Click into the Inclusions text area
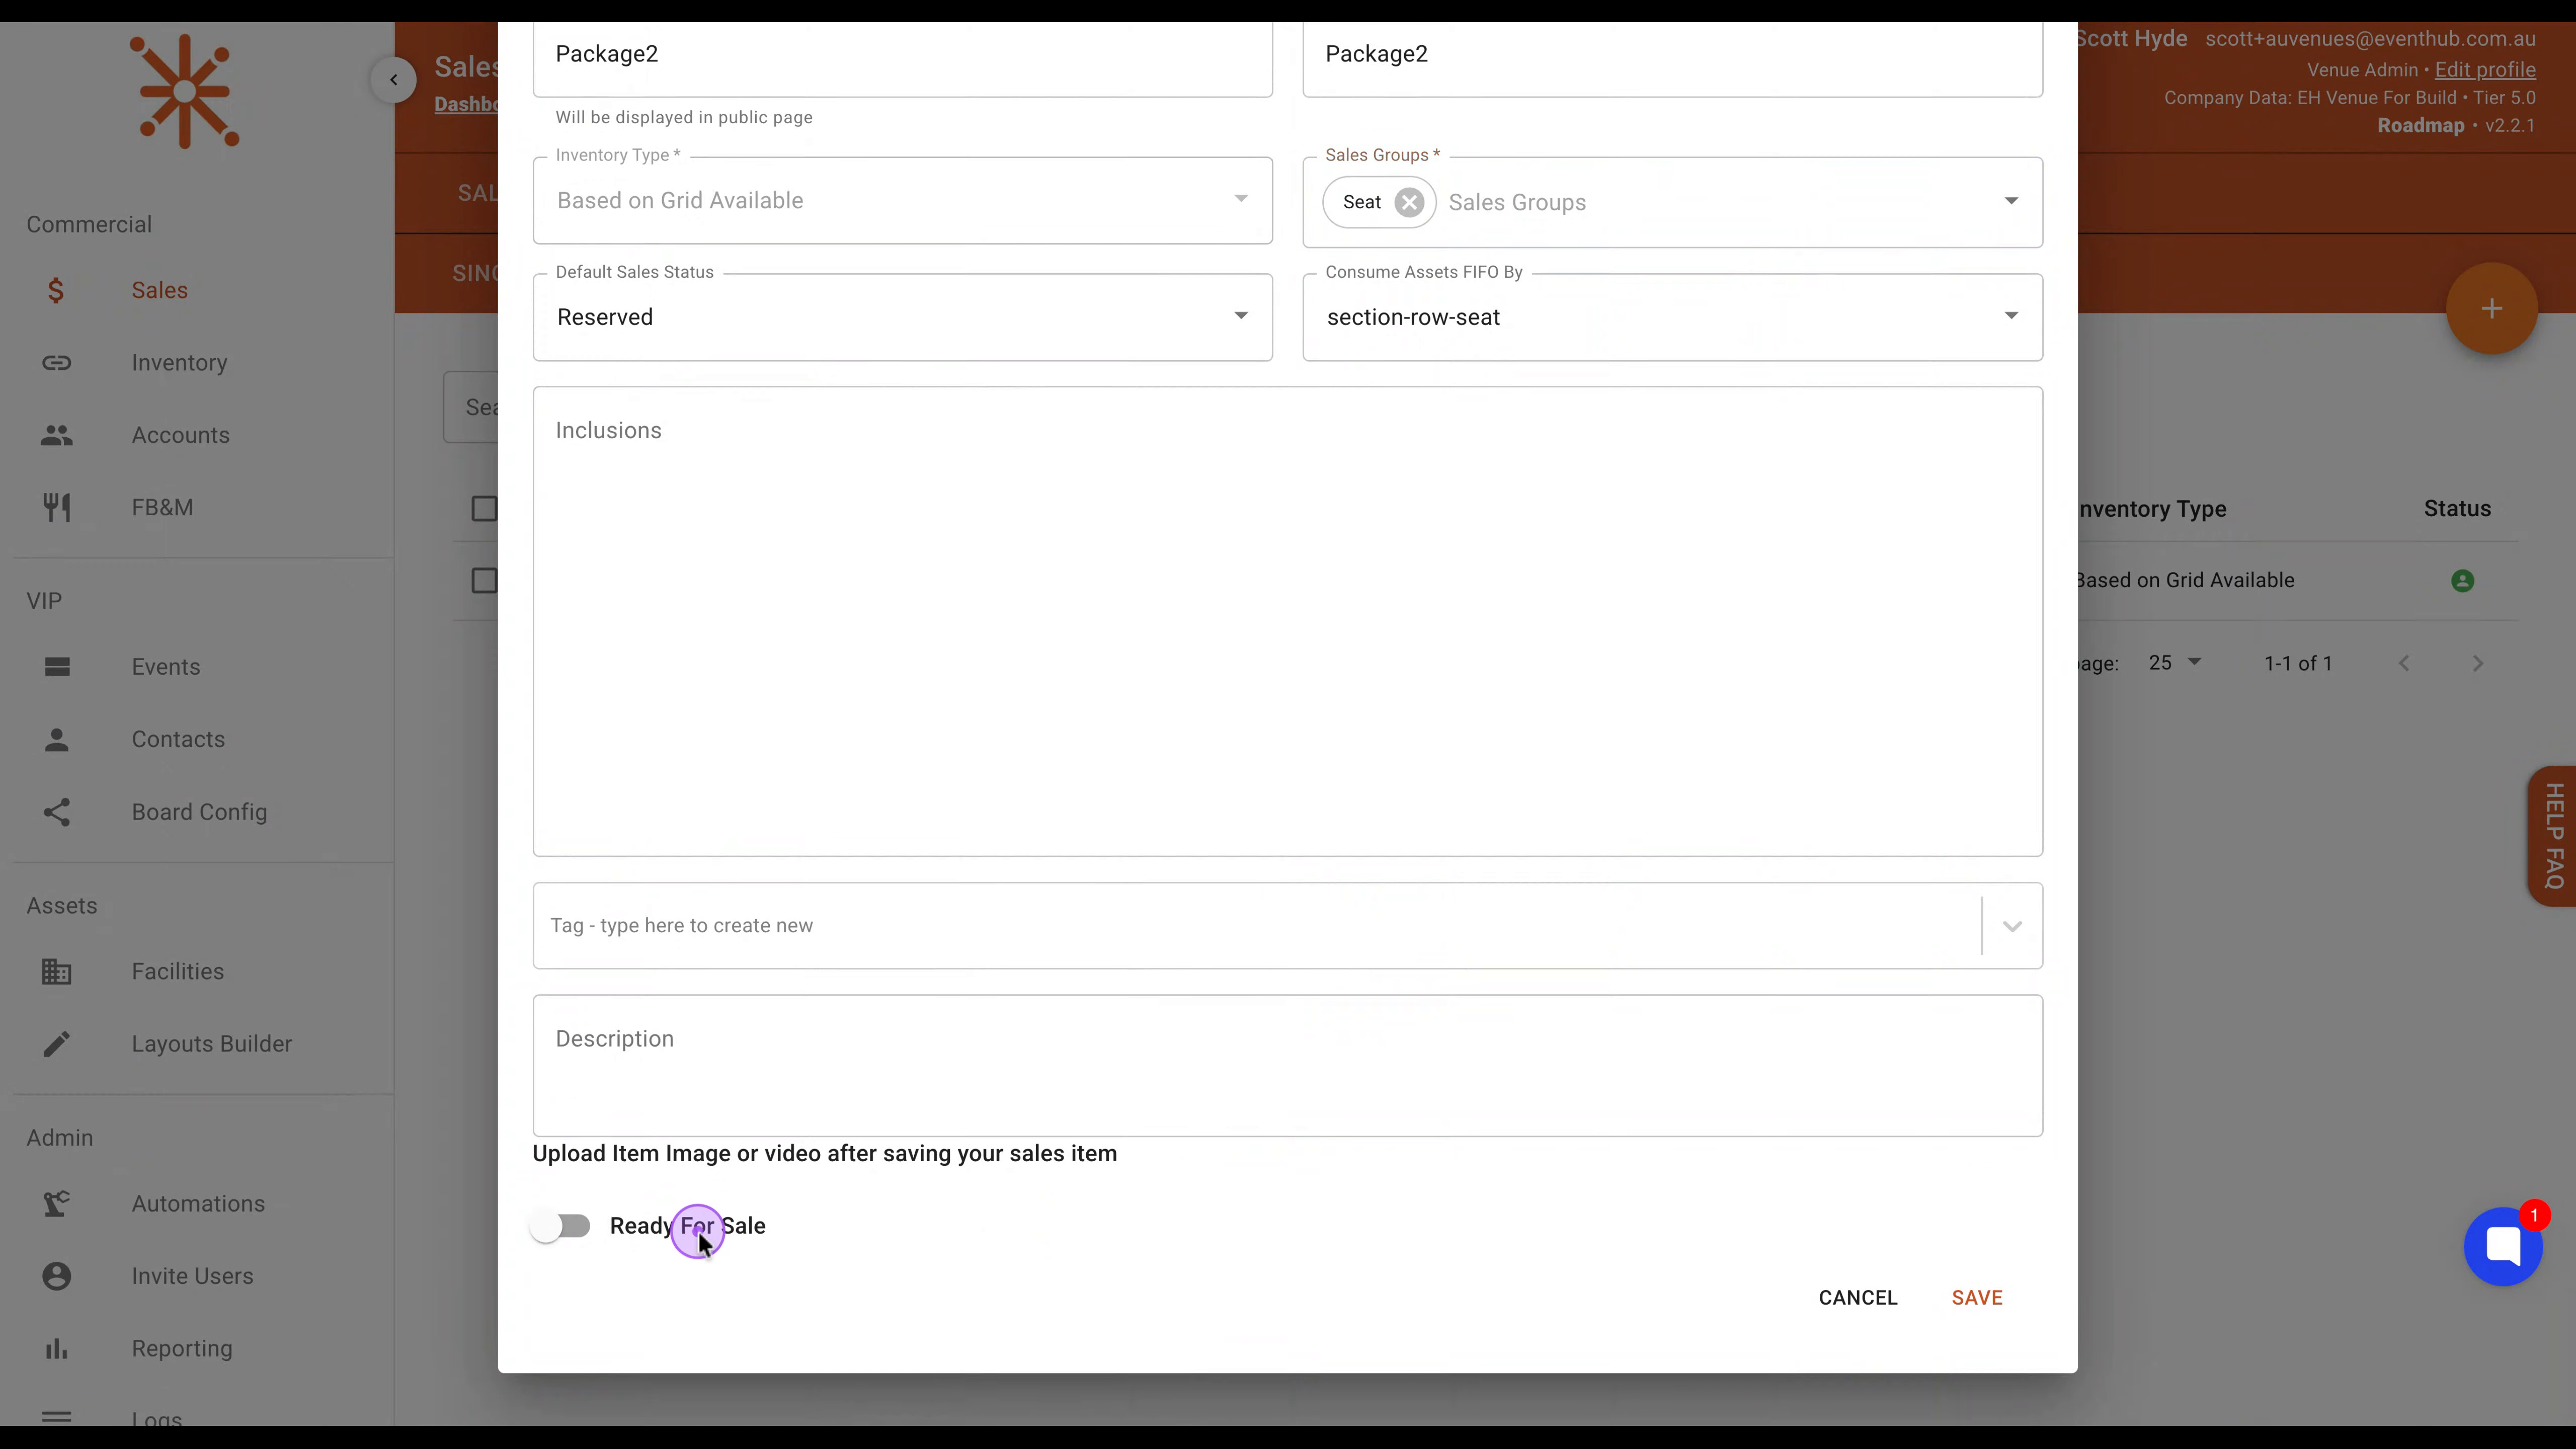Image resolution: width=2576 pixels, height=1449 pixels. (x=1288, y=622)
